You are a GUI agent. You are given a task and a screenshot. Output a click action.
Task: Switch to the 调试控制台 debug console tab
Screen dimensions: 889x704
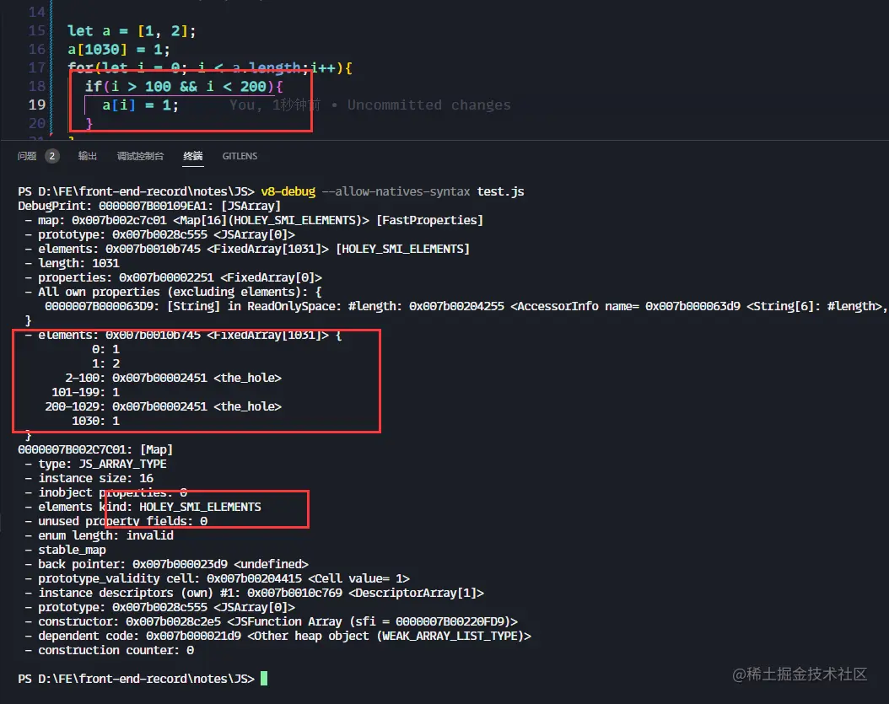point(140,156)
